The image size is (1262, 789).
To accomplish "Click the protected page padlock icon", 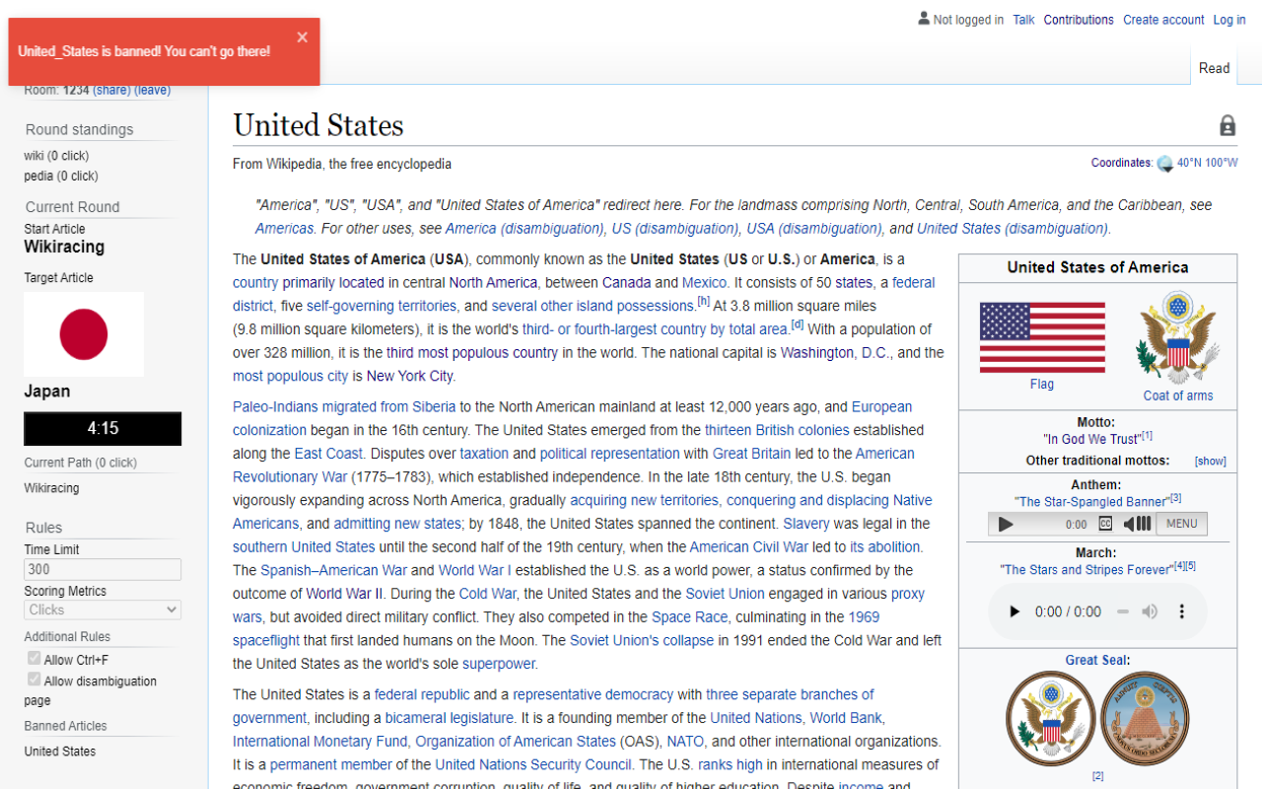I will (1227, 125).
